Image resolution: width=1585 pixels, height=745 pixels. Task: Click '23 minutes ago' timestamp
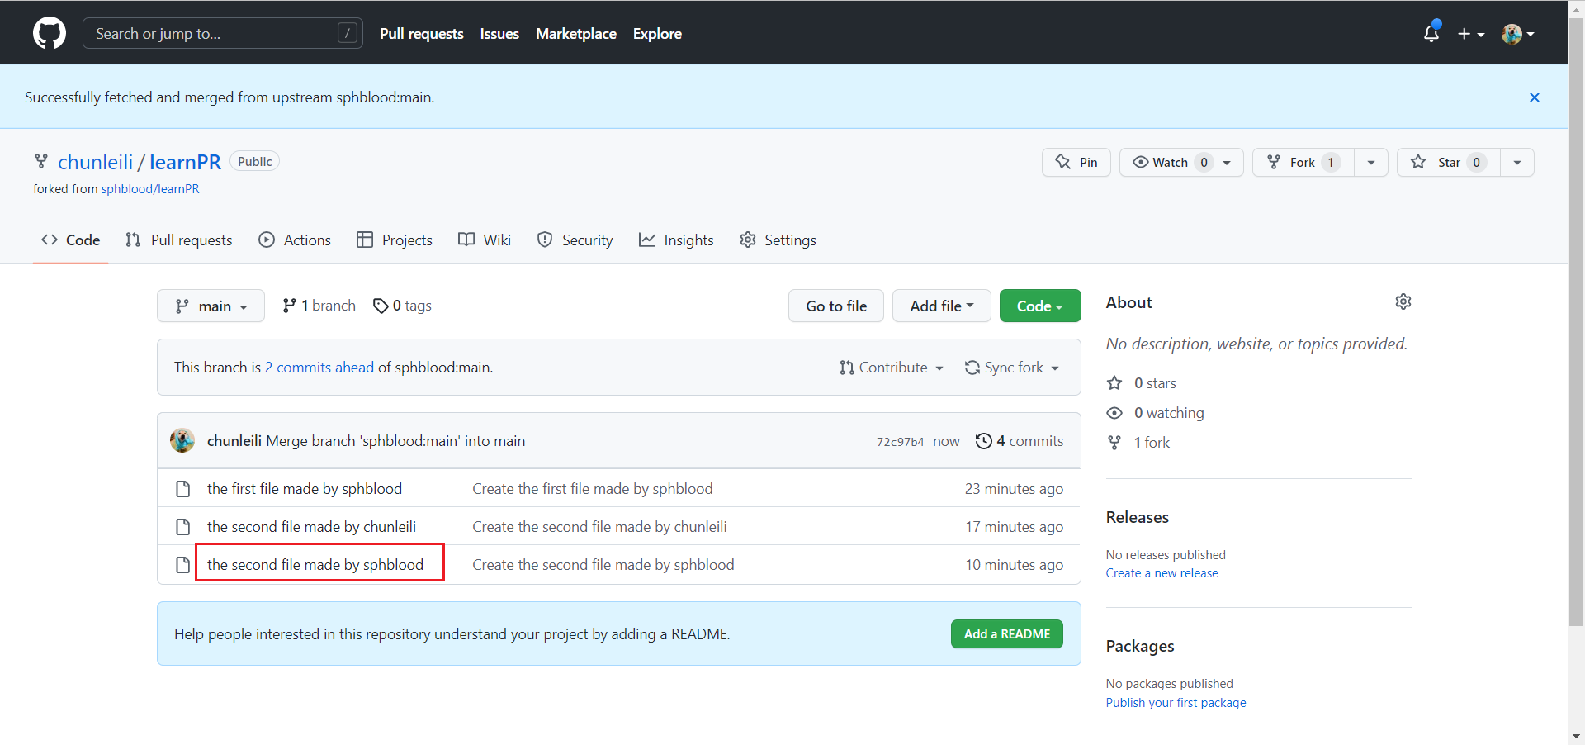click(1014, 489)
